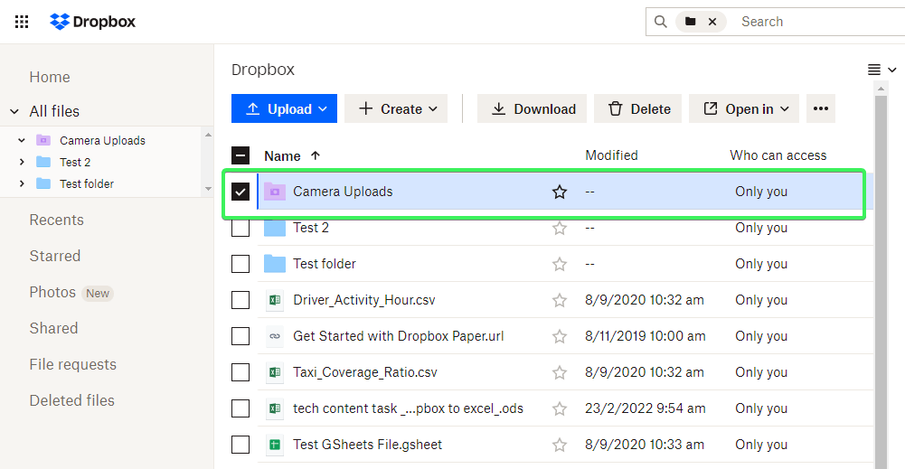The height and width of the screenshot is (469, 905).
Task: Uncheck the Camera Uploads checkbox
Action: coord(240,192)
